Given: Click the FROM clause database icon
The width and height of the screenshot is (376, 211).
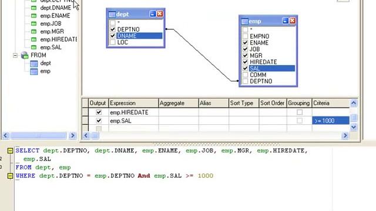Looking at the screenshot, I should [x=25, y=55].
